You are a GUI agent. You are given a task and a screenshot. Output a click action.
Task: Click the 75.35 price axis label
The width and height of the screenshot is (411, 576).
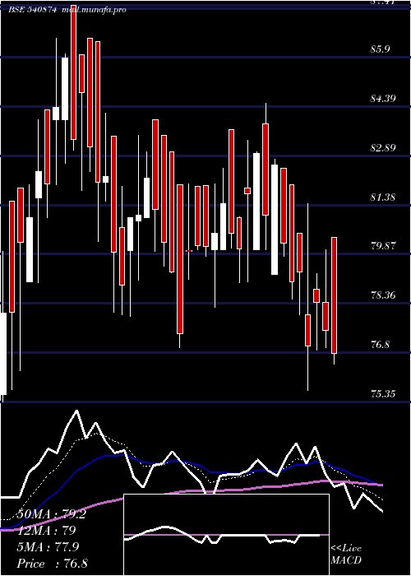[x=383, y=394]
